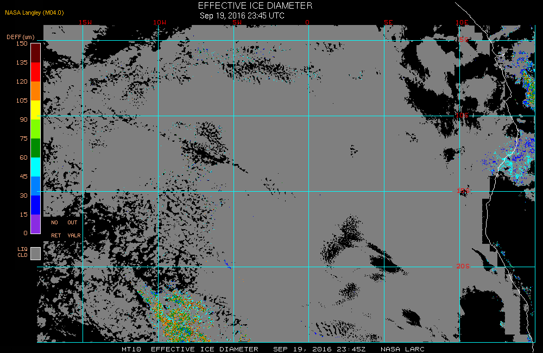Click the dark green 60-75 color band
The width and height of the screenshot is (543, 353).
click(36, 148)
